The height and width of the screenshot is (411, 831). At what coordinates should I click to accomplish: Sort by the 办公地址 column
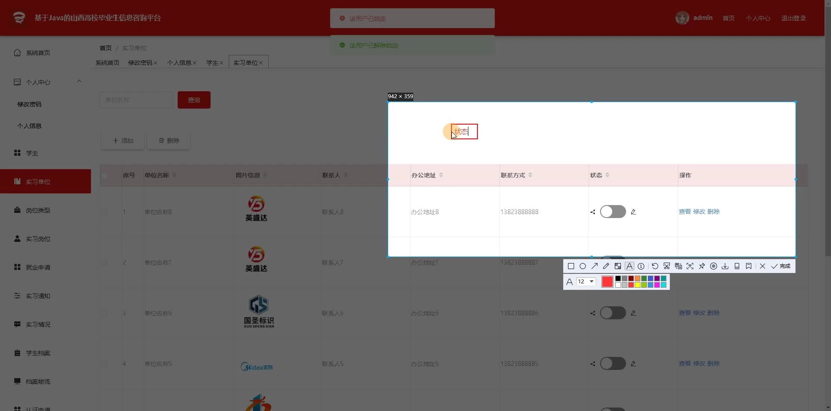[441, 175]
